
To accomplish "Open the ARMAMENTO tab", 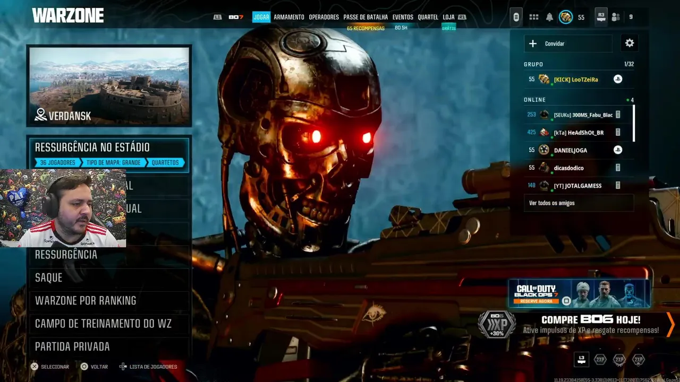I will (x=289, y=17).
